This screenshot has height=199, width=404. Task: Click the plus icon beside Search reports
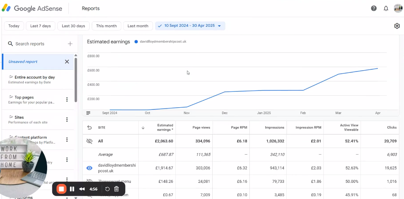(70, 44)
